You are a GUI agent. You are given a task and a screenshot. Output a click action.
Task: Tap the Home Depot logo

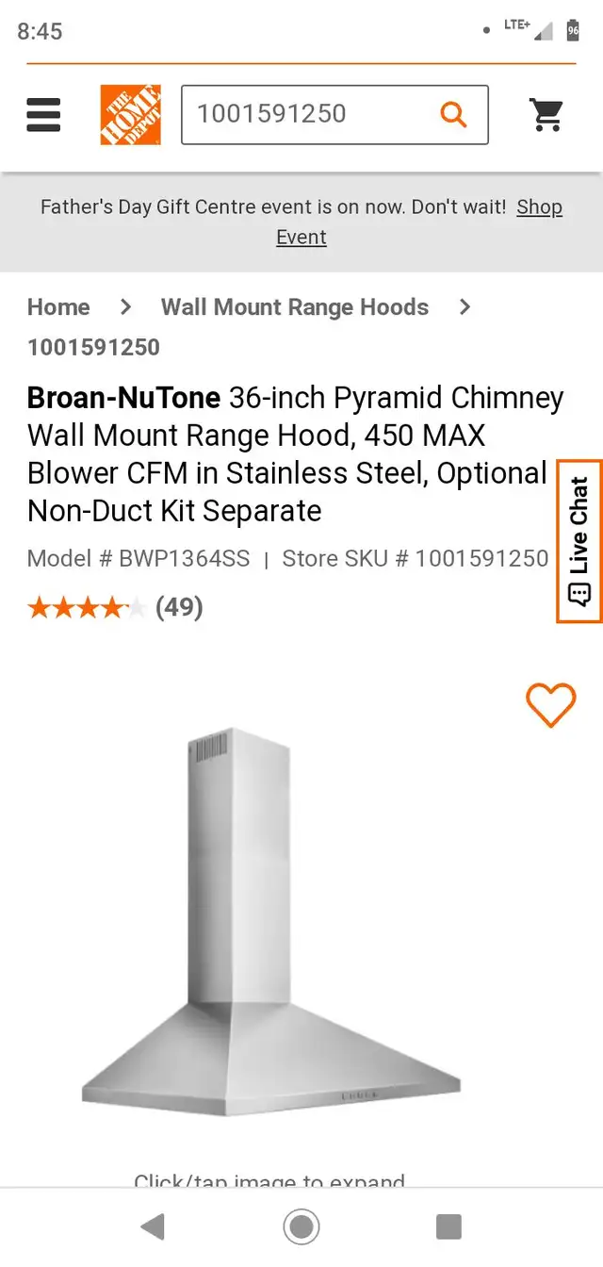click(129, 114)
